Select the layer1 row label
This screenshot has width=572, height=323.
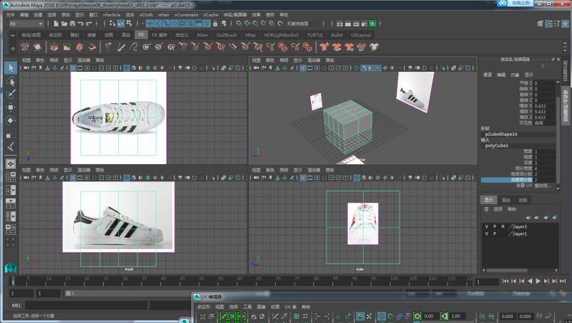(x=520, y=233)
